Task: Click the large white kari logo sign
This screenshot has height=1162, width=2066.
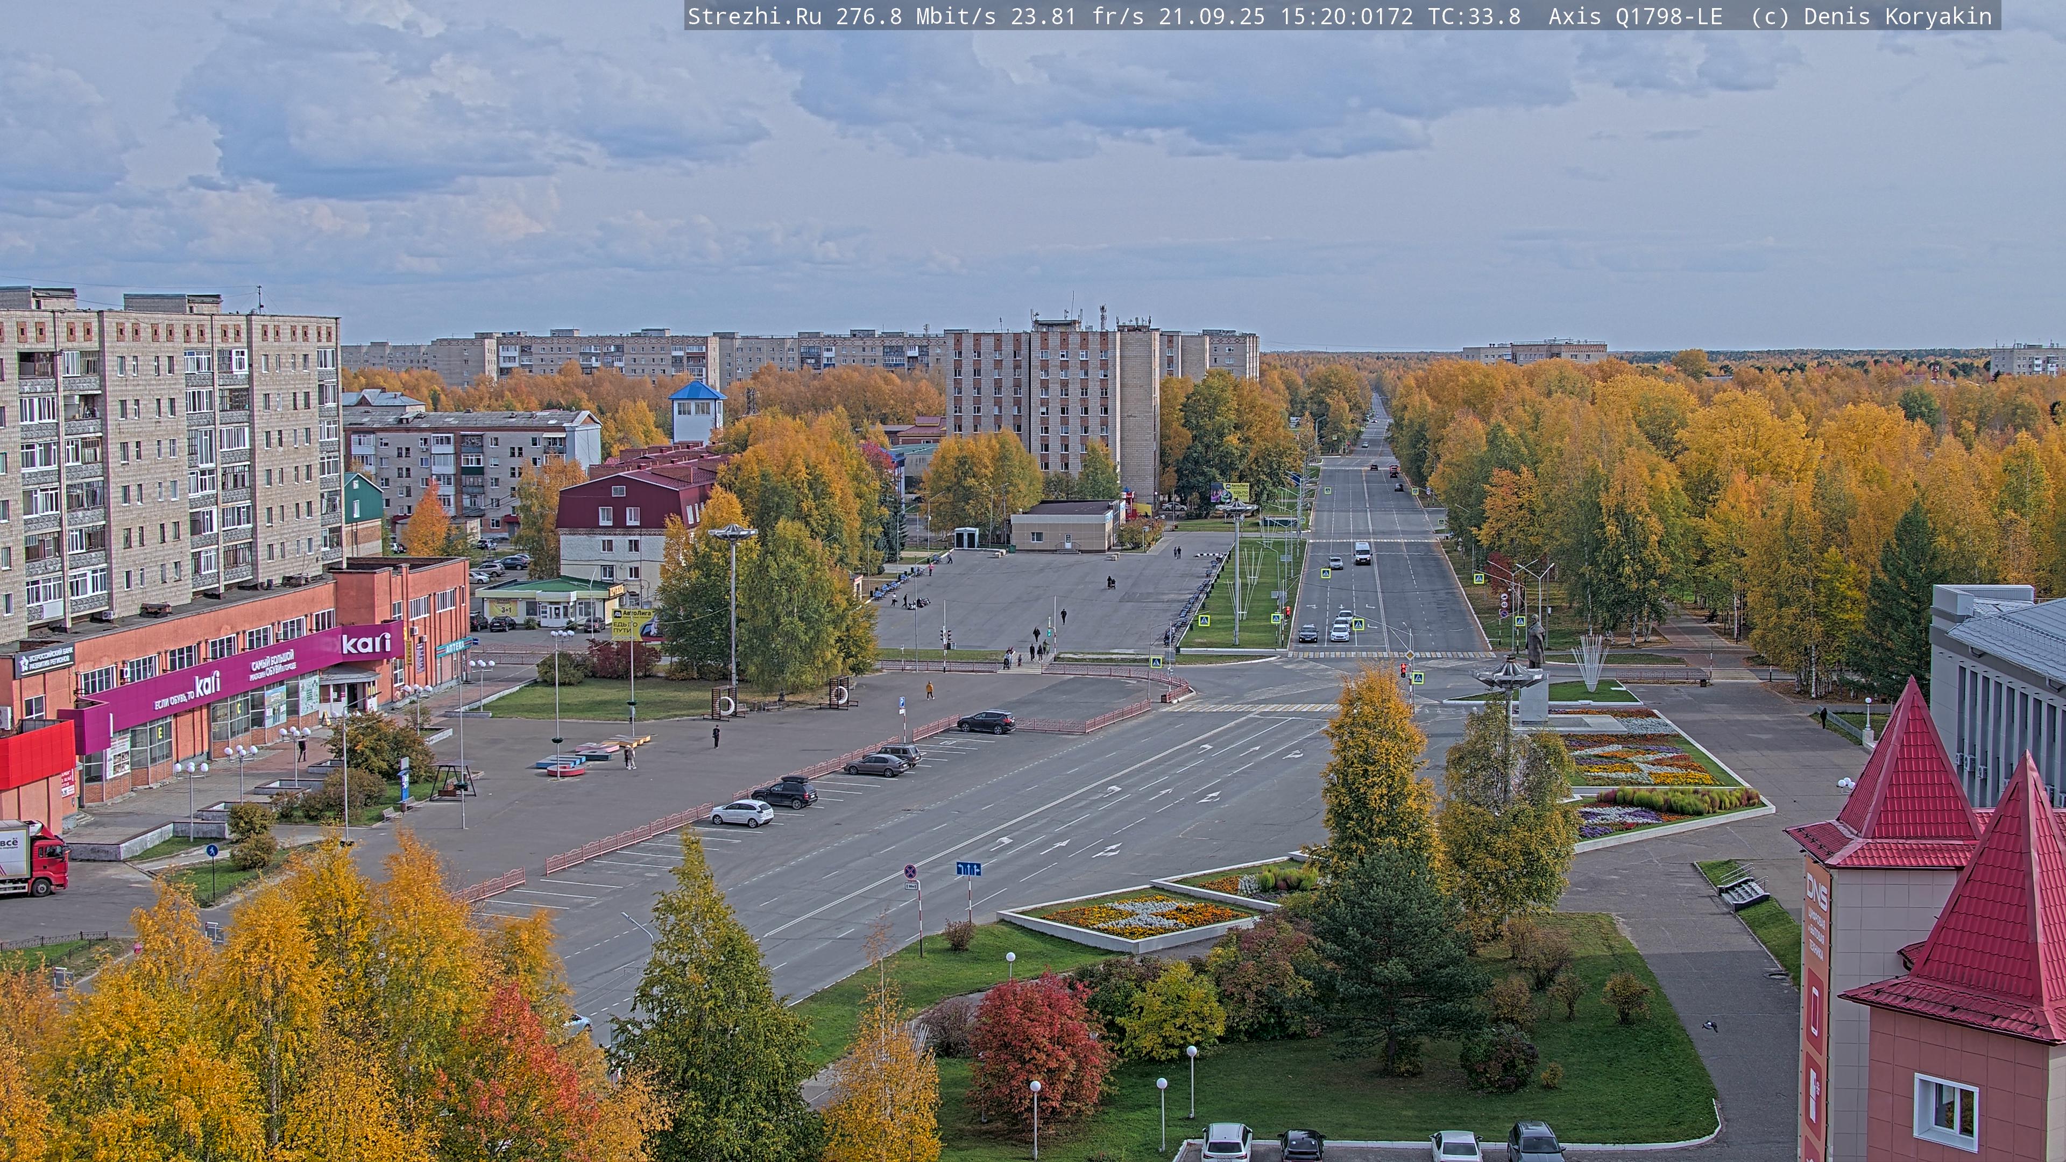Action: point(366,642)
